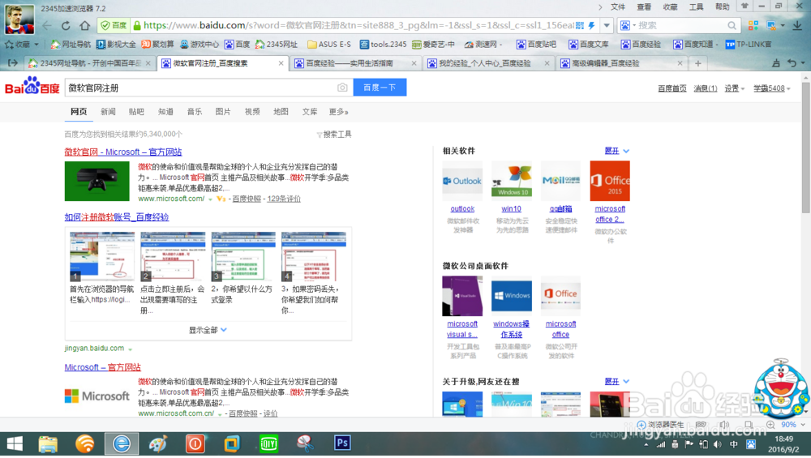Click the Chinese input method indicator 中
This screenshot has width=811, height=458.
coord(733,444)
